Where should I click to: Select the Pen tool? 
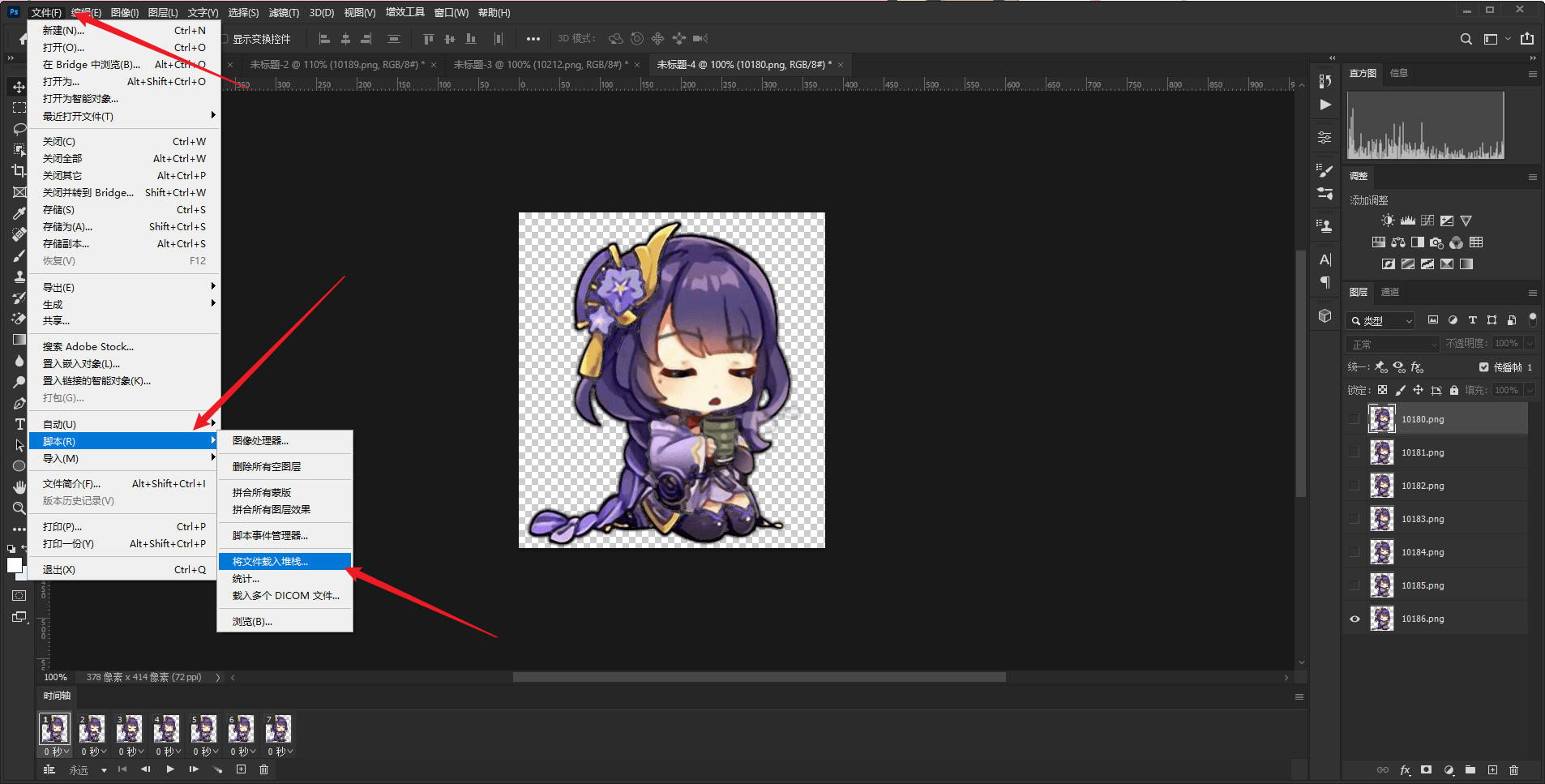tap(19, 403)
